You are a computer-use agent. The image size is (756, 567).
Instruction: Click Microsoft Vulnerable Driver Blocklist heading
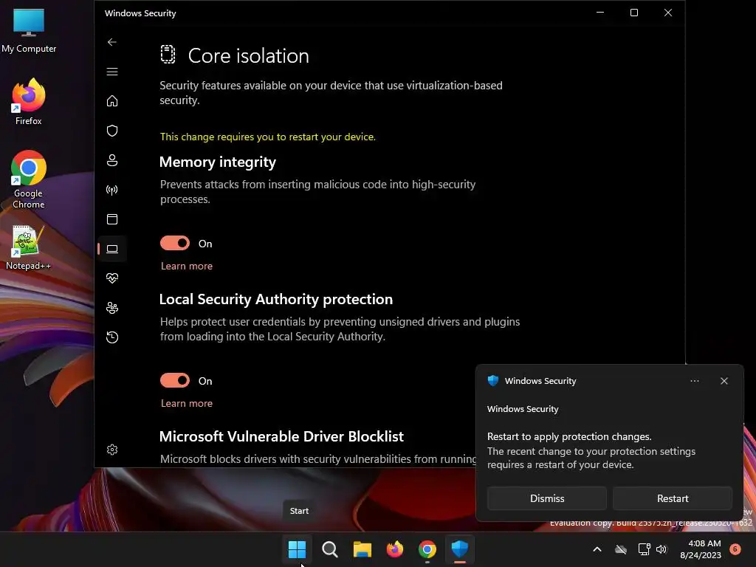[x=281, y=436]
